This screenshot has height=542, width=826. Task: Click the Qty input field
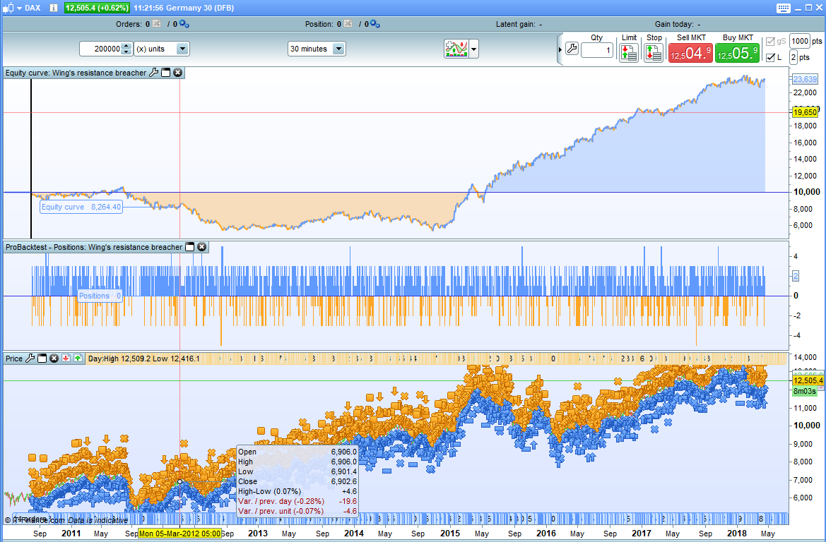[597, 51]
